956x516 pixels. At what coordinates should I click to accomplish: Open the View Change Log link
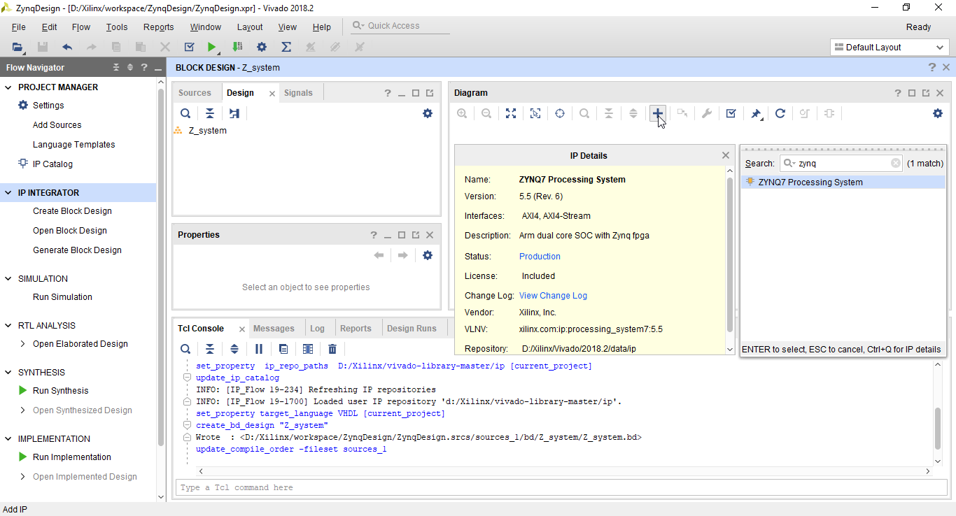point(553,296)
